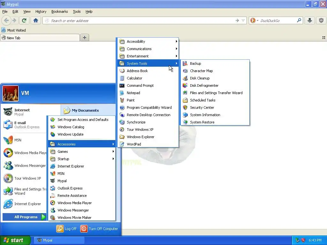Open Outlook Express in programs list
The width and height of the screenshot is (327, 245).
coord(82,188)
